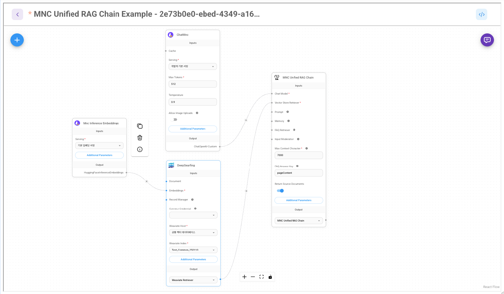Fit the flow view to screen
Image resolution: width=504 pixels, height=294 pixels.
(262, 277)
